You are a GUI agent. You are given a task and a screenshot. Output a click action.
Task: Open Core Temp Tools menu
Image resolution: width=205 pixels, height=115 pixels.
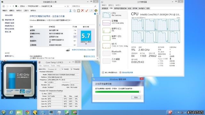[x=53, y=65]
